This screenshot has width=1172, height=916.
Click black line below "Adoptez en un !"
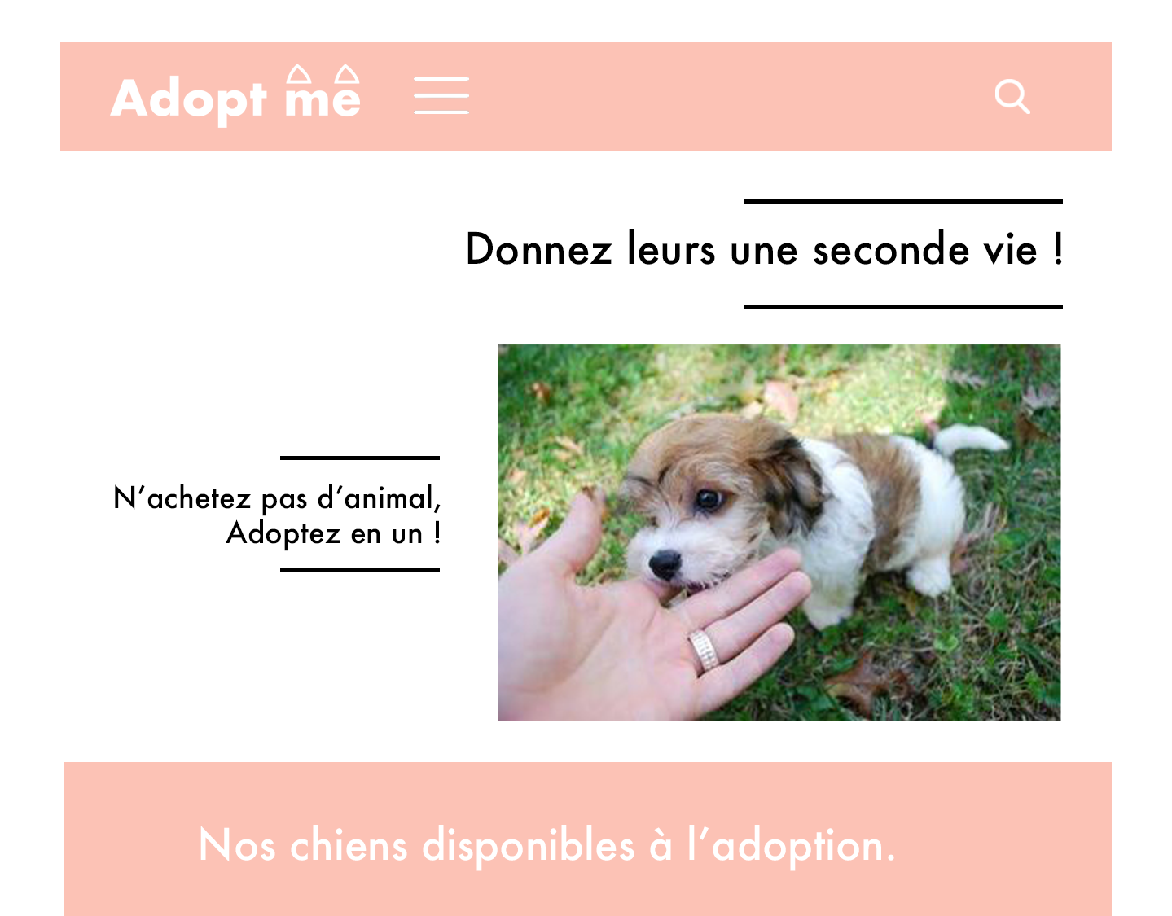pos(360,570)
